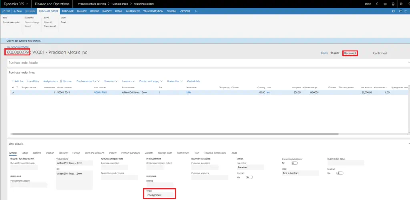The image size is (410, 200).
Task: Open the Office app icon
Action: (x=394, y=12)
